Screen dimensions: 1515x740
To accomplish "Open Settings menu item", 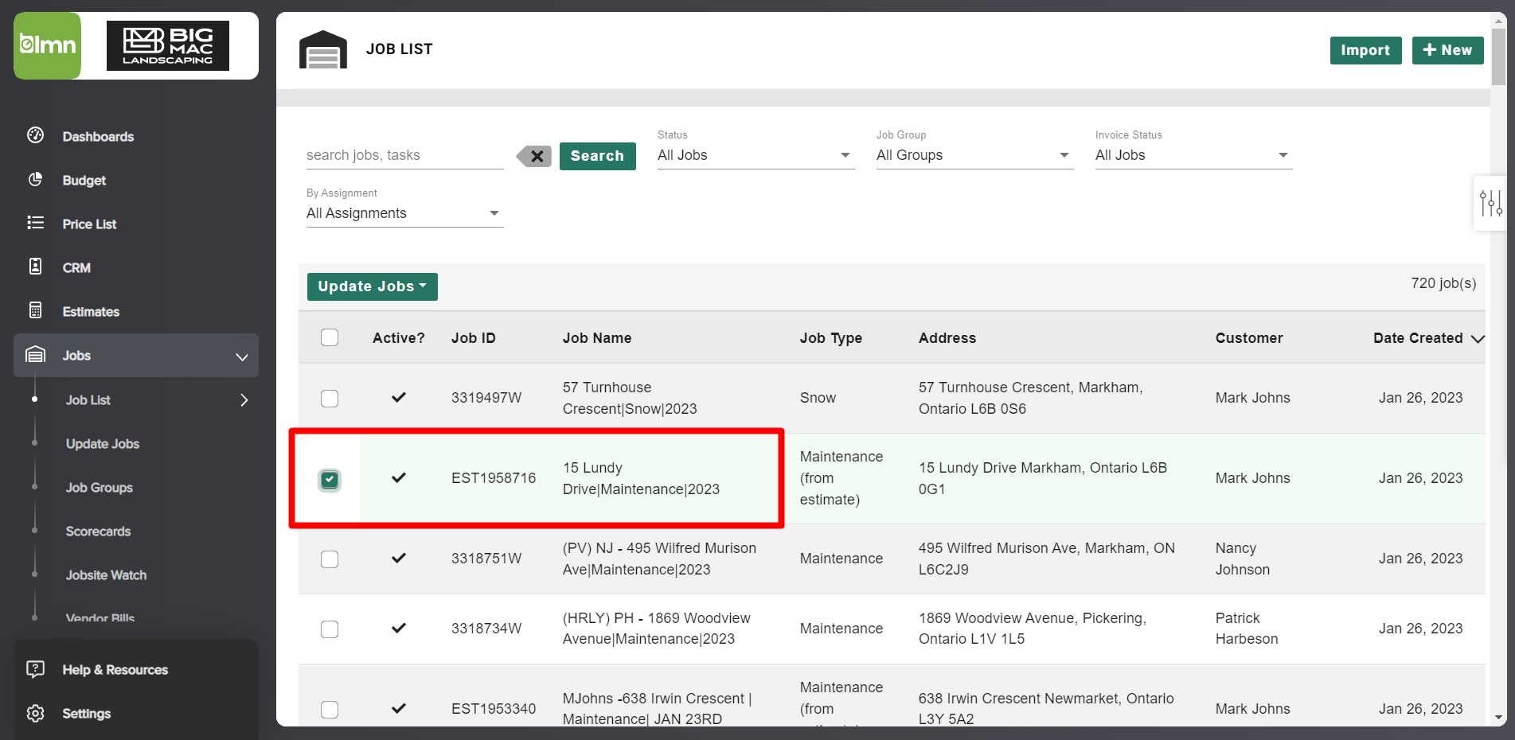I will click(x=87, y=714).
